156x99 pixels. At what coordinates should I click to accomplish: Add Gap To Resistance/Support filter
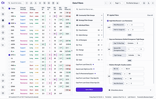pyautogui.click(x=95, y=74)
